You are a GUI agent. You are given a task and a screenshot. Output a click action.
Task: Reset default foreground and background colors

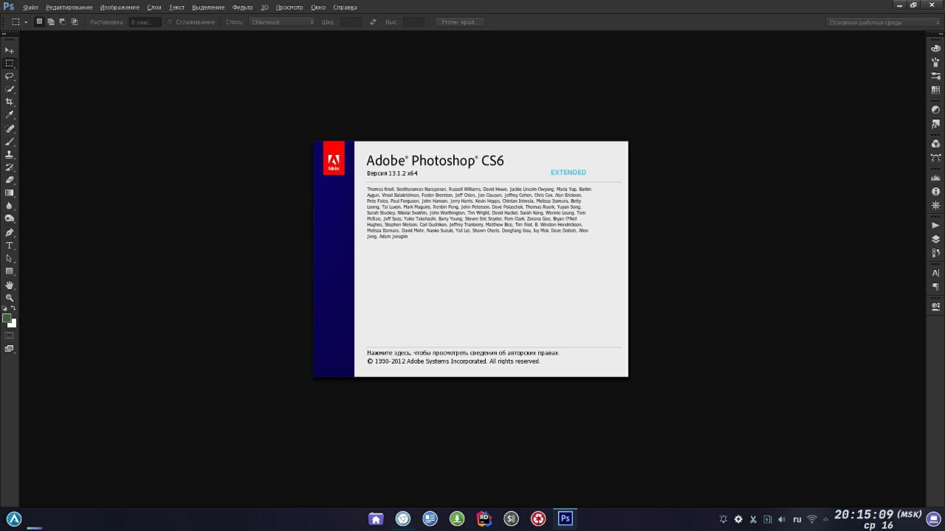coord(5,308)
